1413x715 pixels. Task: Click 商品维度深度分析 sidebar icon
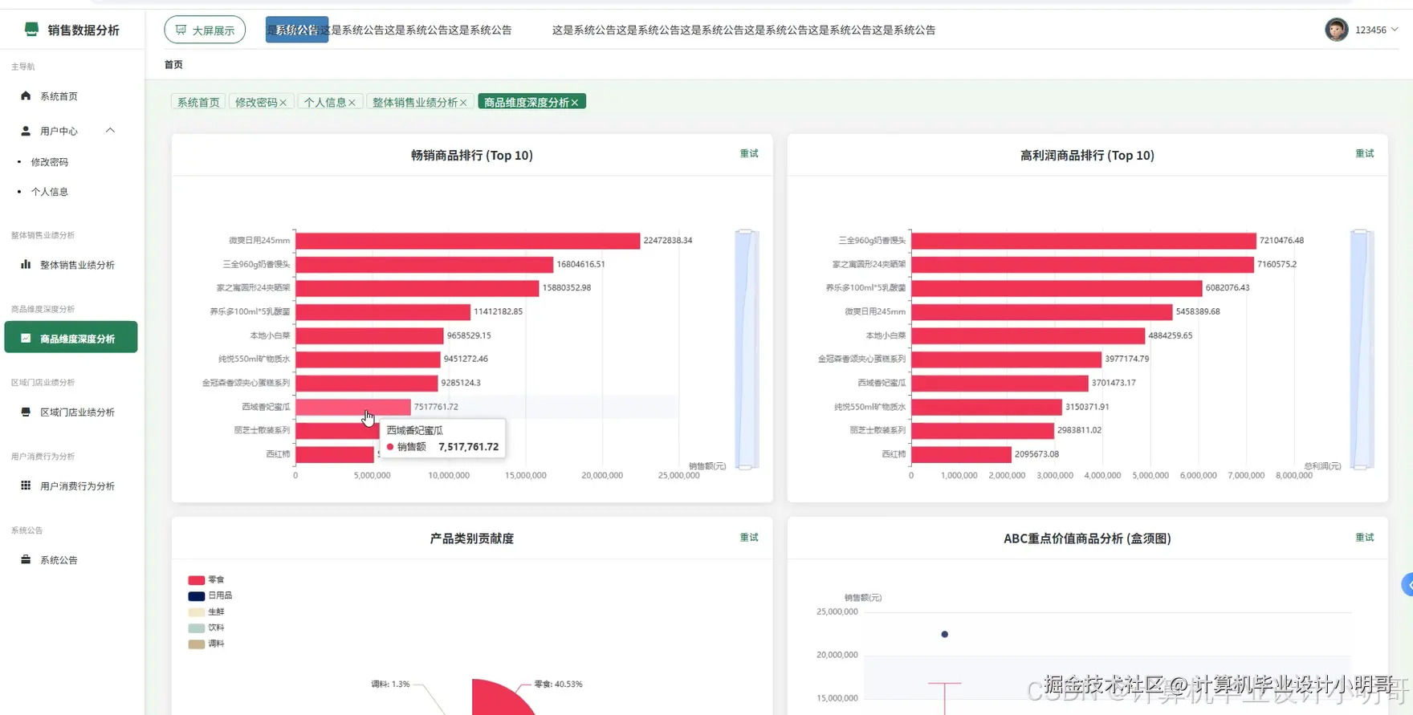click(x=26, y=338)
